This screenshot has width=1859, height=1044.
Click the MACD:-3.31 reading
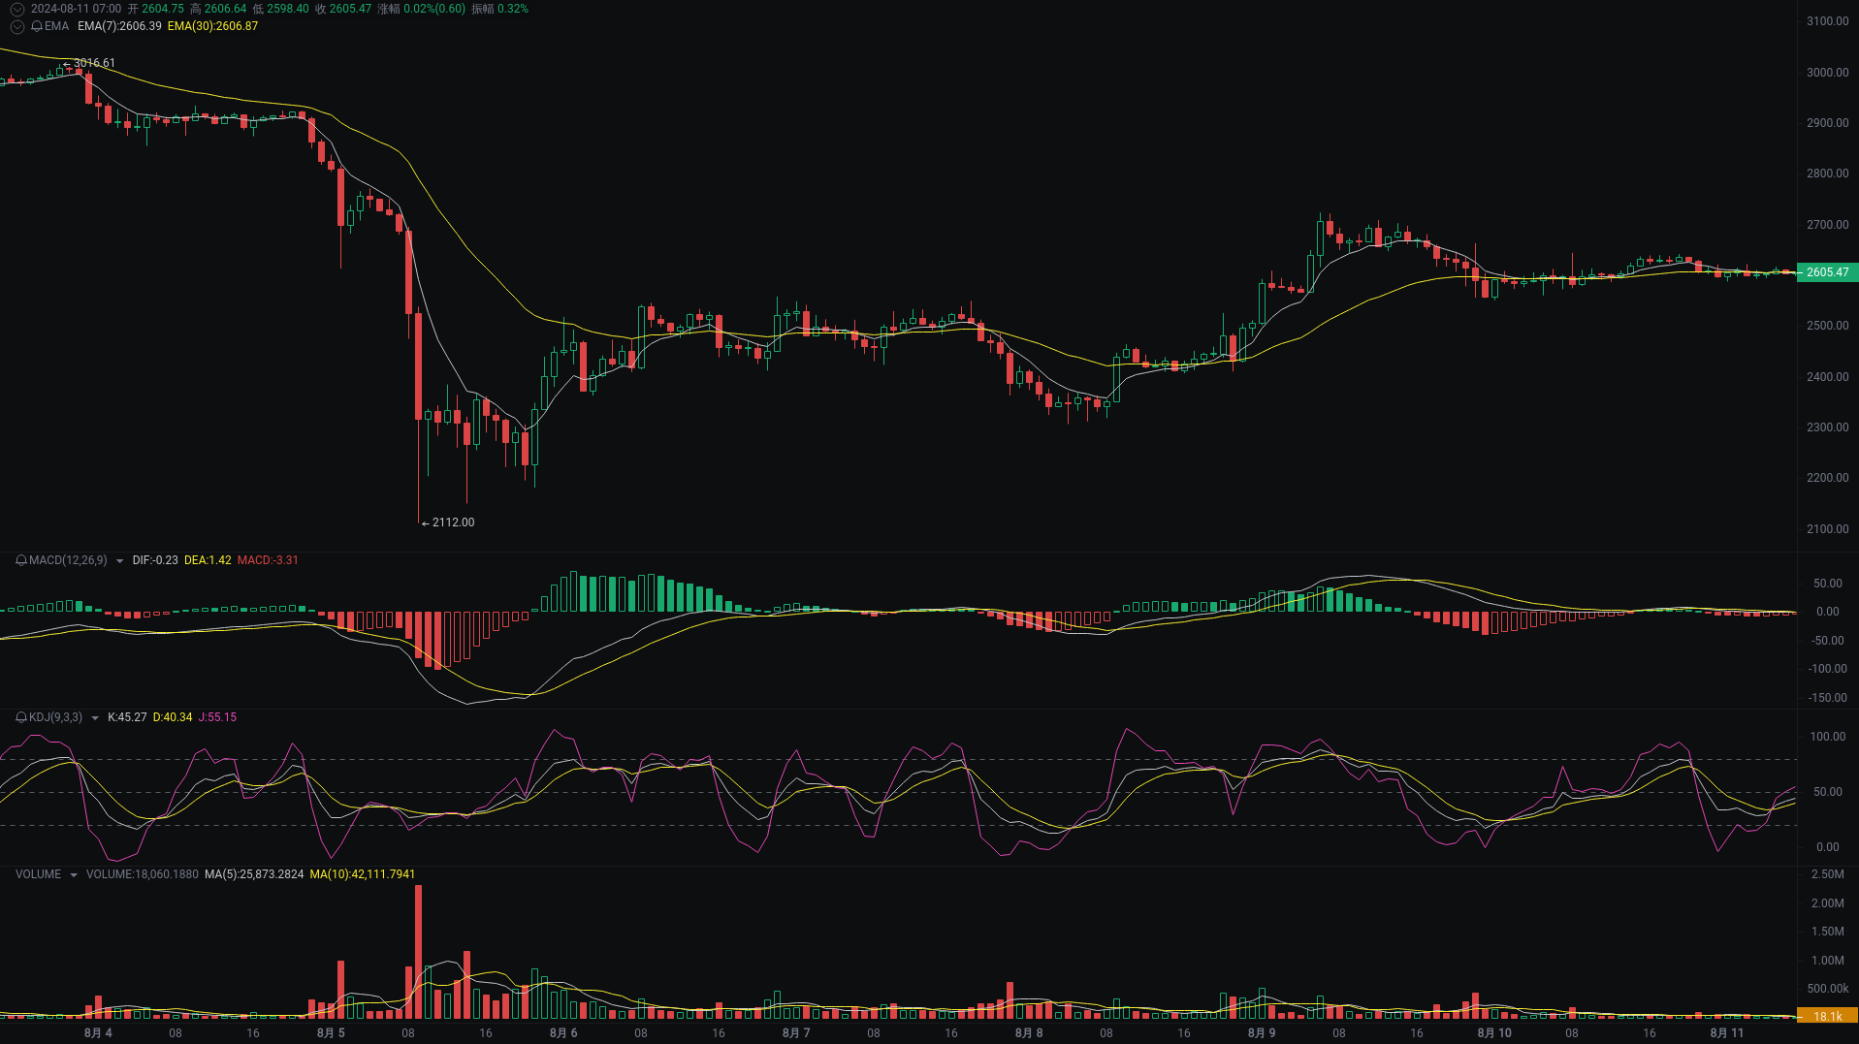click(x=268, y=560)
